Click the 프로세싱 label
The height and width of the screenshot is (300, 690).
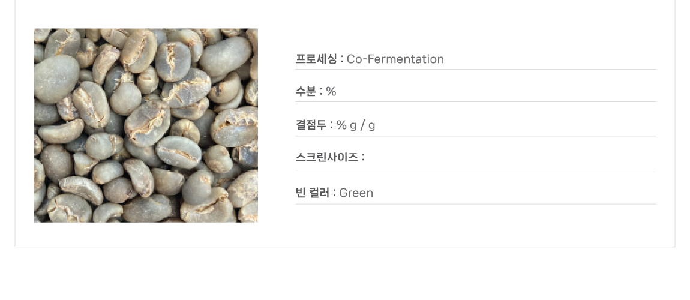(x=319, y=59)
